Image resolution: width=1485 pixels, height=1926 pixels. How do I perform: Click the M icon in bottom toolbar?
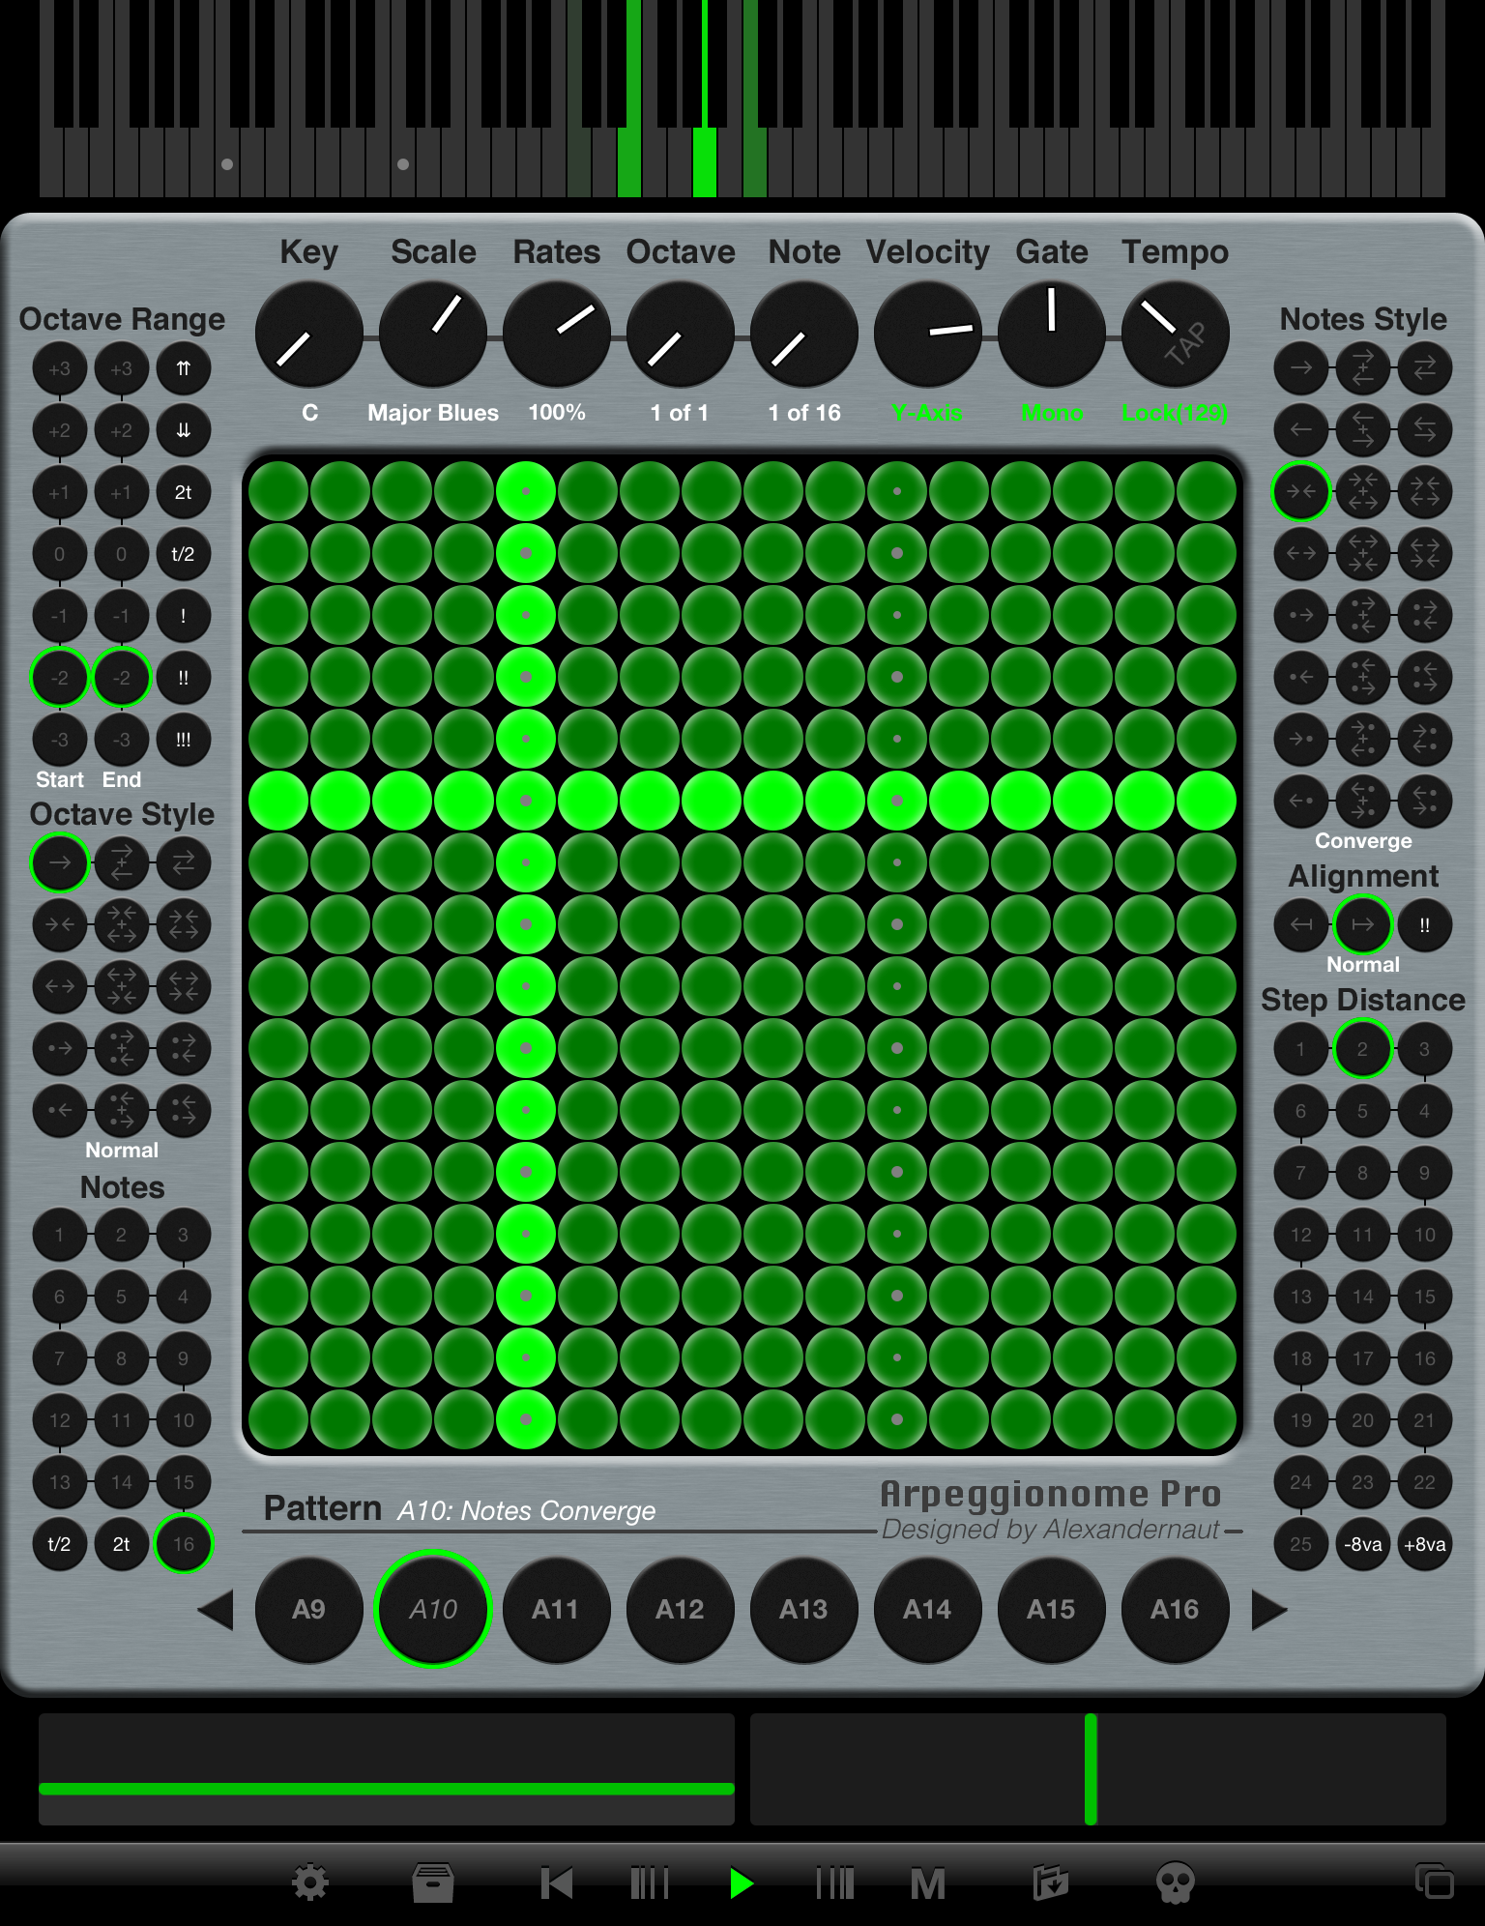[x=928, y=1883]
